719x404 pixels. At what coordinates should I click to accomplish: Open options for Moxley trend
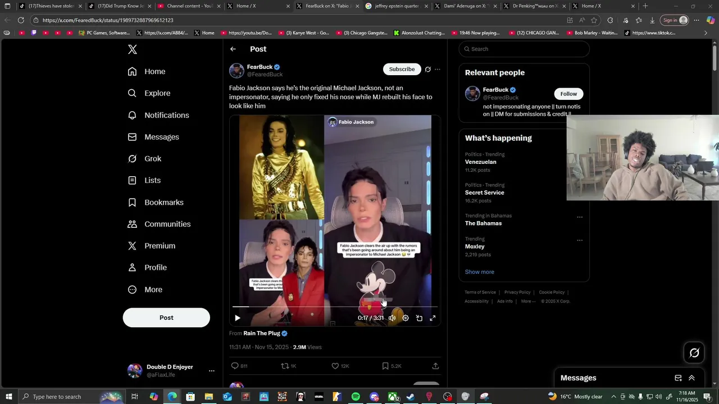click(x=580, y=240)
